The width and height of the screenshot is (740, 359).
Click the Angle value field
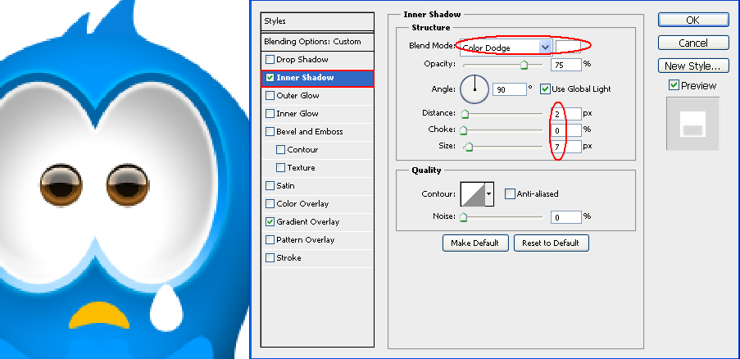click(x=509, y=89)
